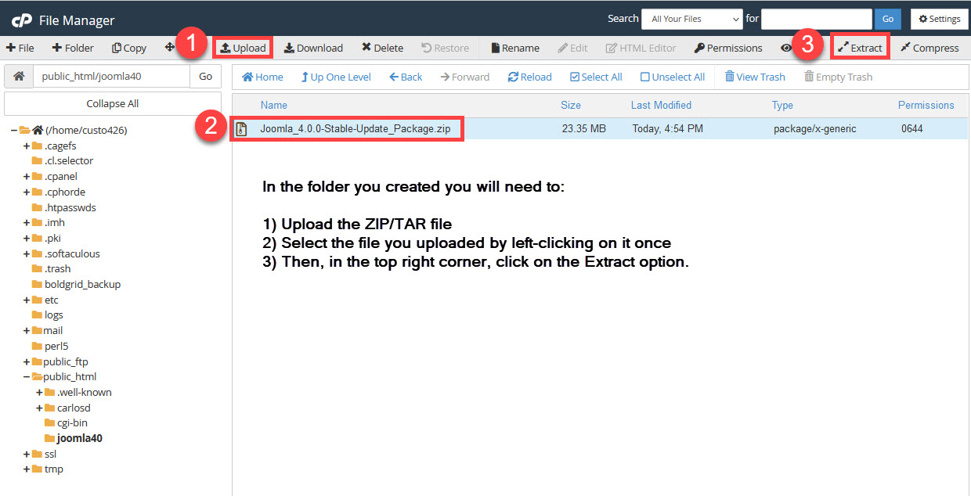Image resolution: width=971 pixels, height=496 pixels.
Task: Click the Move arrows icon
Action: pyautogui.click(x=169, y=47)
